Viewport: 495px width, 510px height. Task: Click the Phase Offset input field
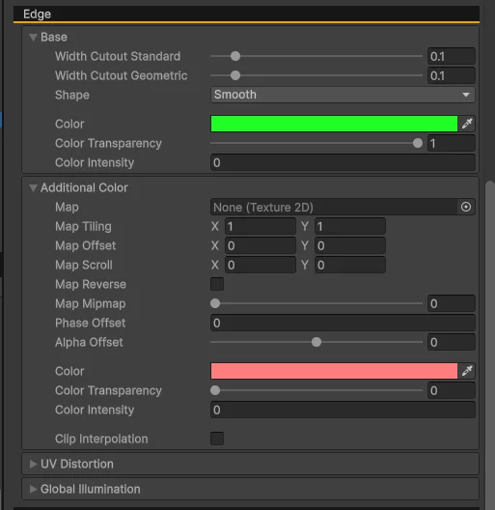[x=343, y=323]
